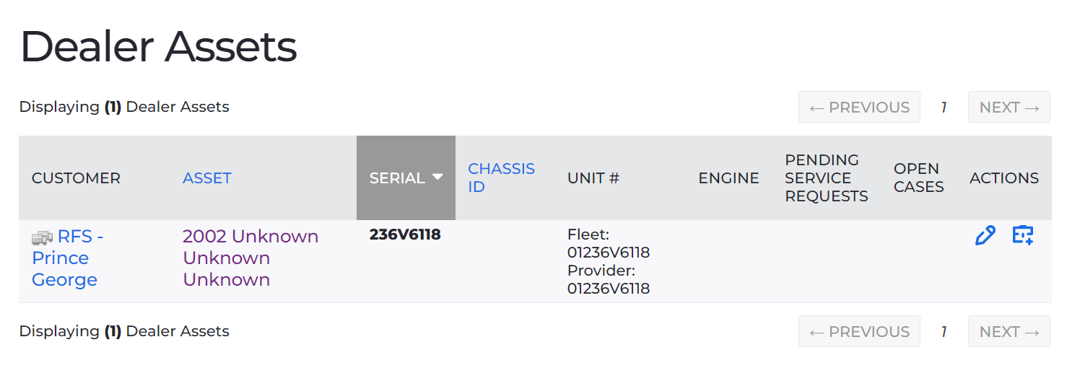1067x368 pixels.
Task: Click the Open Cases column header
Action: [x=918, y=178]
